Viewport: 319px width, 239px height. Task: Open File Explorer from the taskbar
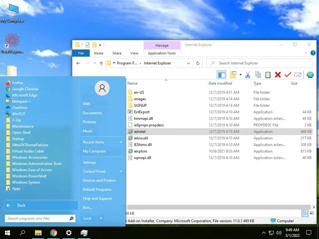[x=38, y=232]
